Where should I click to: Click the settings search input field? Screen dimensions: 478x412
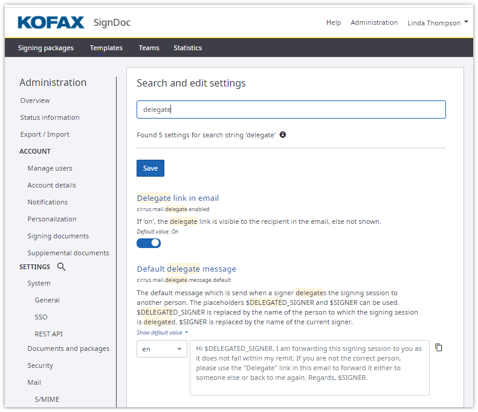coord(291,110)
